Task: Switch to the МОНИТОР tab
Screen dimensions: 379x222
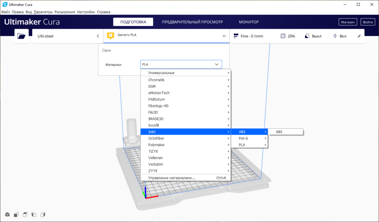Action: pyautogui.click(x=248, y=22)
